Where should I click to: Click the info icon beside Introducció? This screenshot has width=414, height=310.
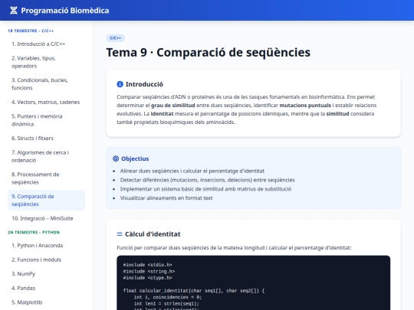click(120, 84)
